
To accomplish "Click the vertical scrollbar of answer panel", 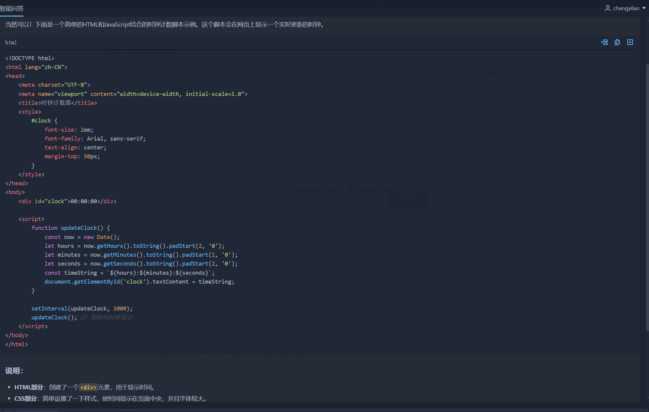I will pos(647,197).
